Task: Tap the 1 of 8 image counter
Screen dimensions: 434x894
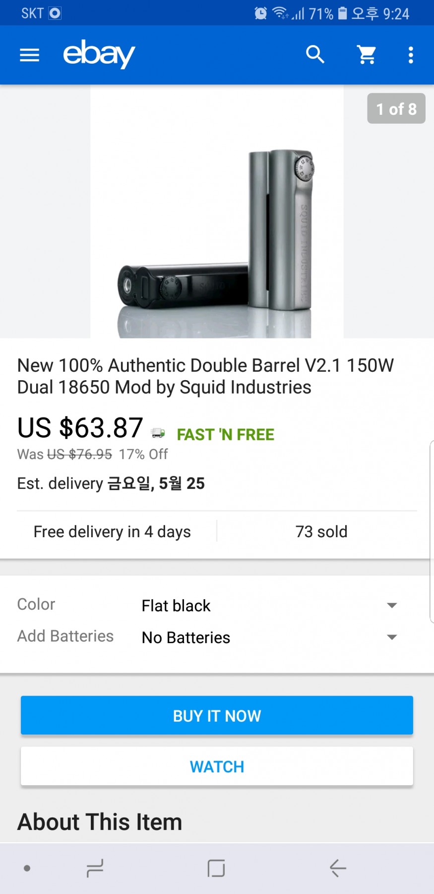Action: coord(396,109)
